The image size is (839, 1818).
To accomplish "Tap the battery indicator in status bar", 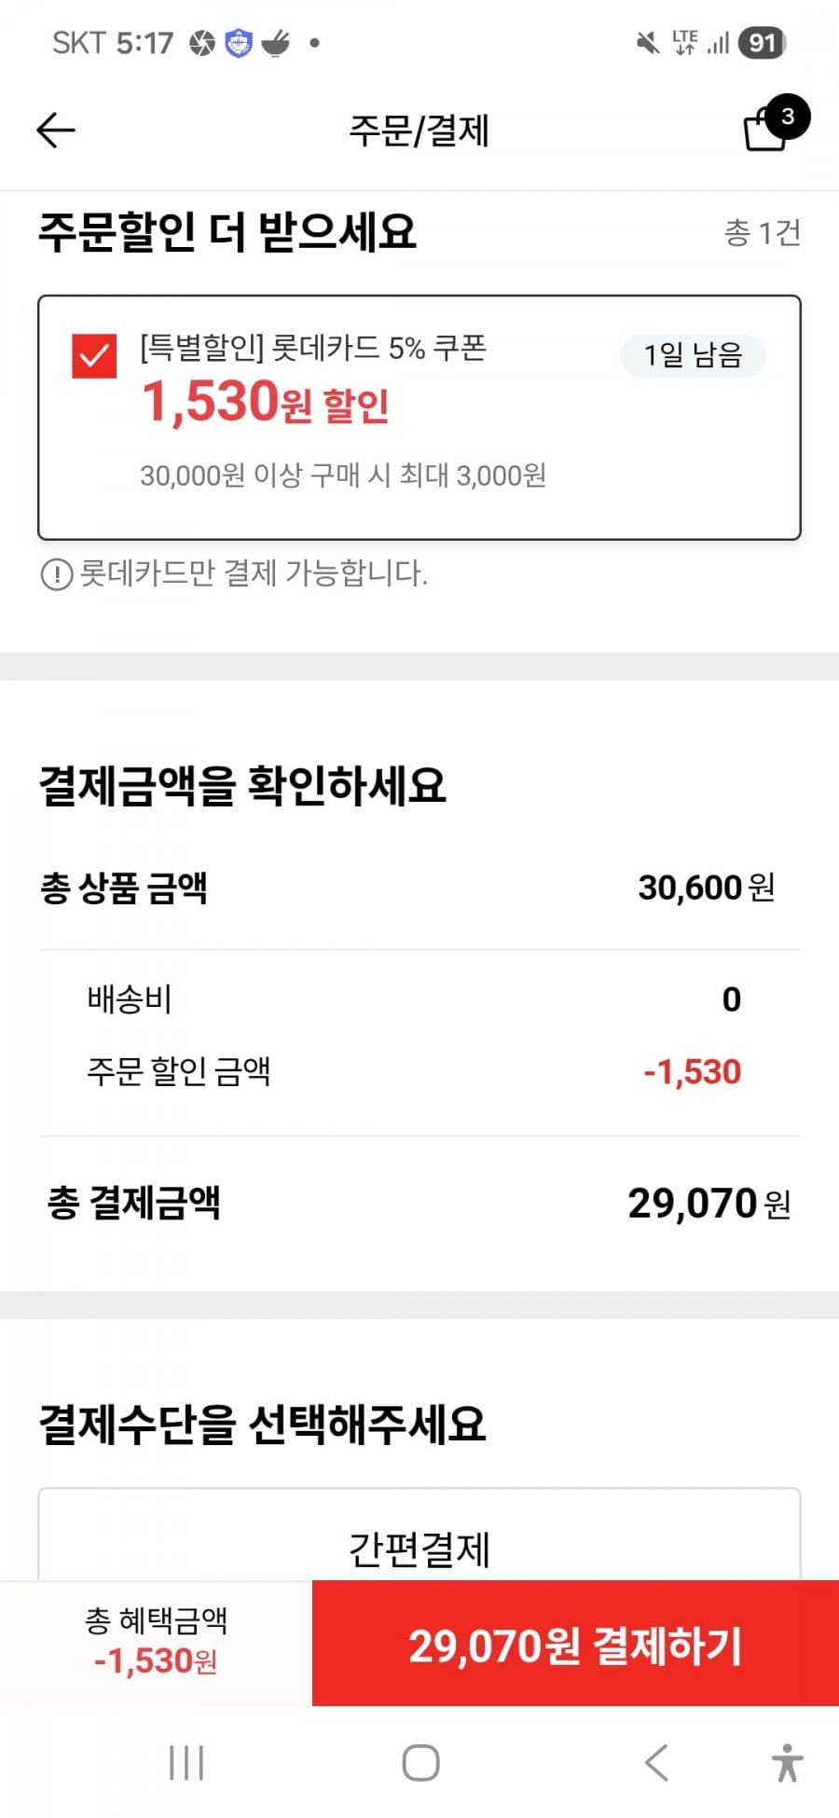I will point(762,43).
